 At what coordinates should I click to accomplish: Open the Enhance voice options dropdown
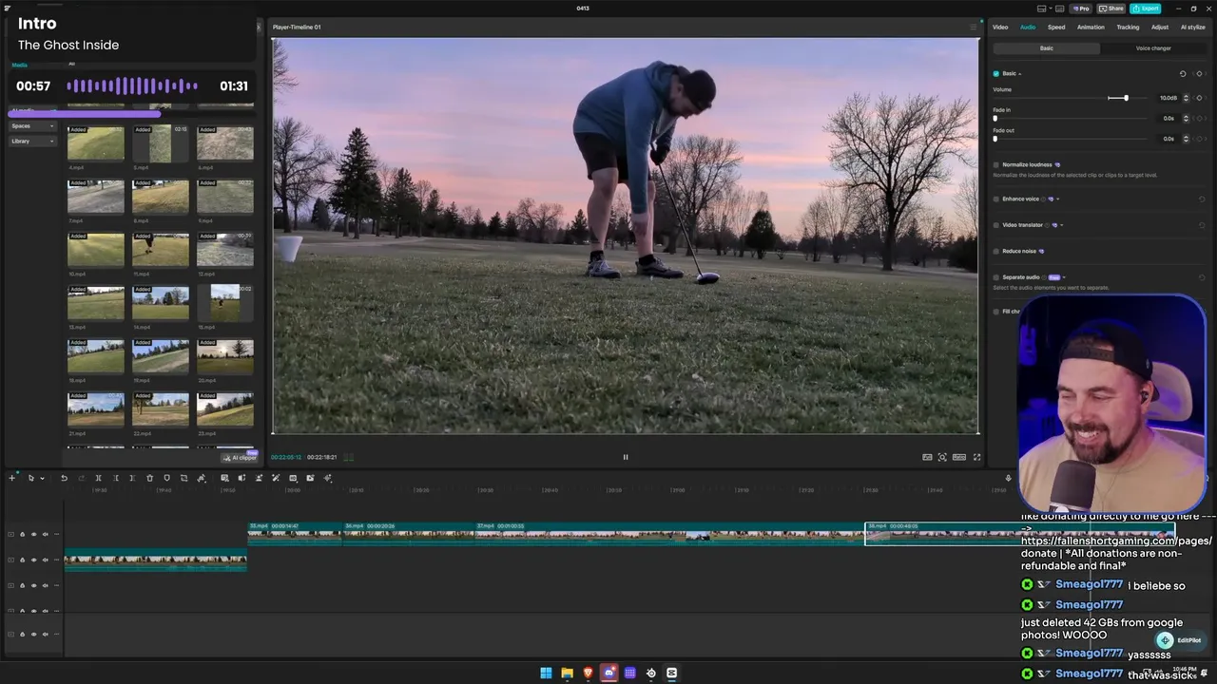point(1057,199)
